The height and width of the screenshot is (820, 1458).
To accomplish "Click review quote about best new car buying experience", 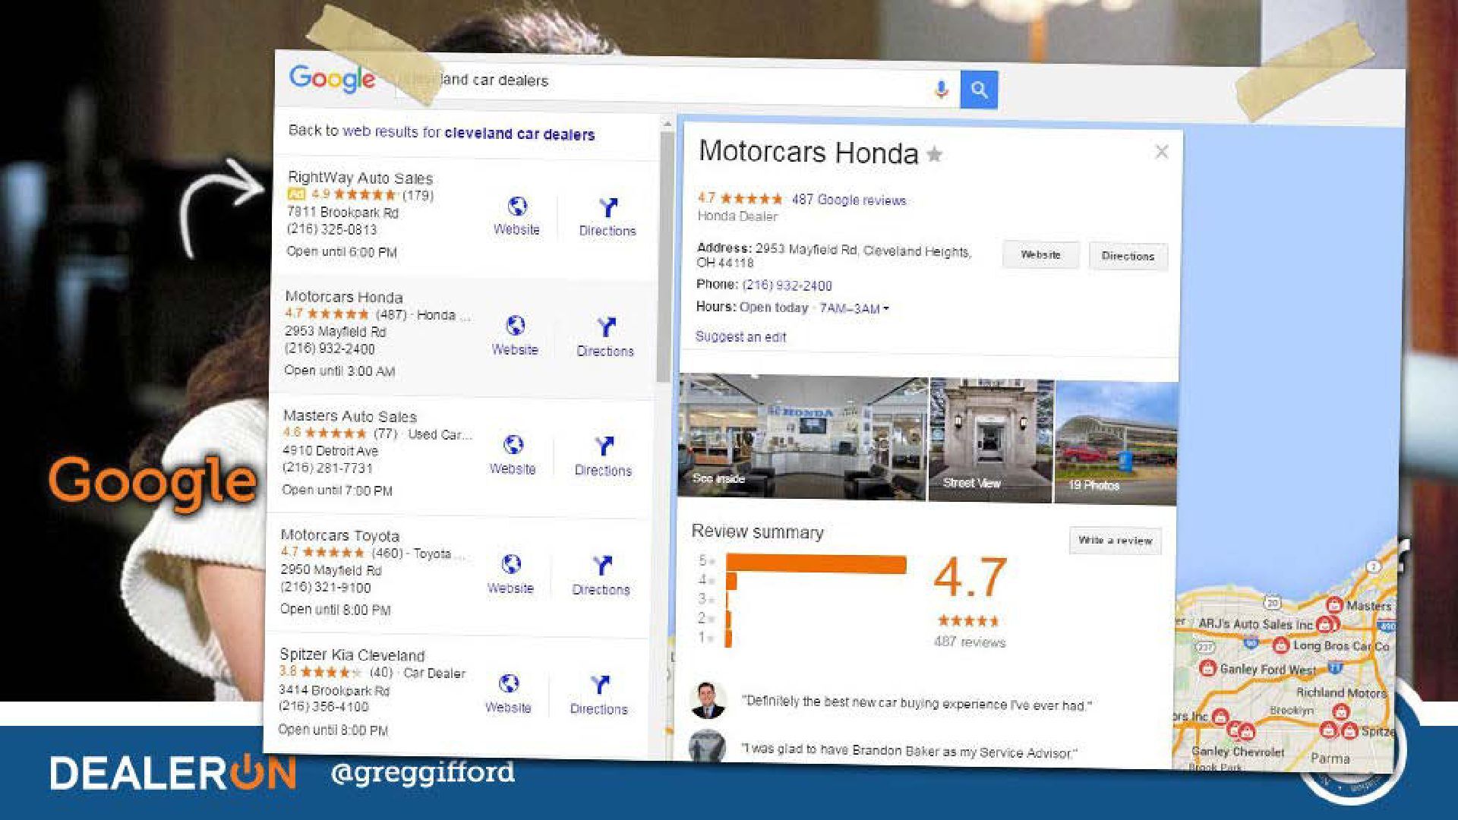I will (917, 703).
